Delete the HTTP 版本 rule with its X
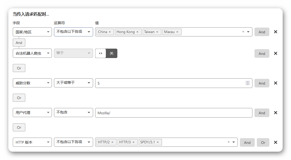The image size is (291, 160). 275,142
